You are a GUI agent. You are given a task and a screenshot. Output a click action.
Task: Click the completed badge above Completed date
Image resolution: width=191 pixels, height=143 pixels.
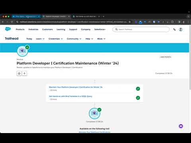pos(94,113)
